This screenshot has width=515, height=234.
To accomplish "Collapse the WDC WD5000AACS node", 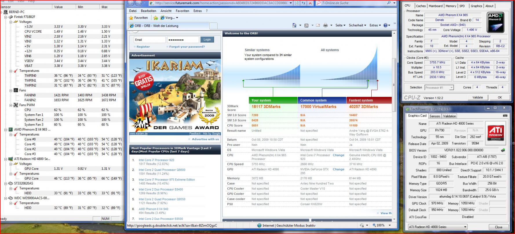I will [6, 198].
